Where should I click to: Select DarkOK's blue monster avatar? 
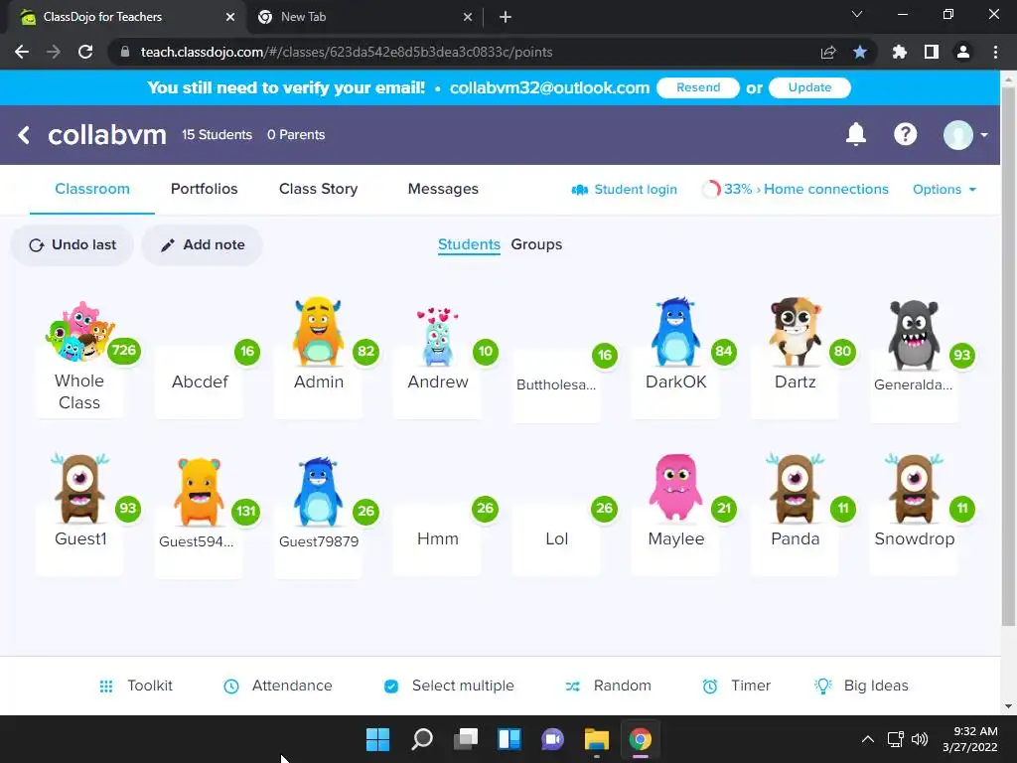coord(675,332)
